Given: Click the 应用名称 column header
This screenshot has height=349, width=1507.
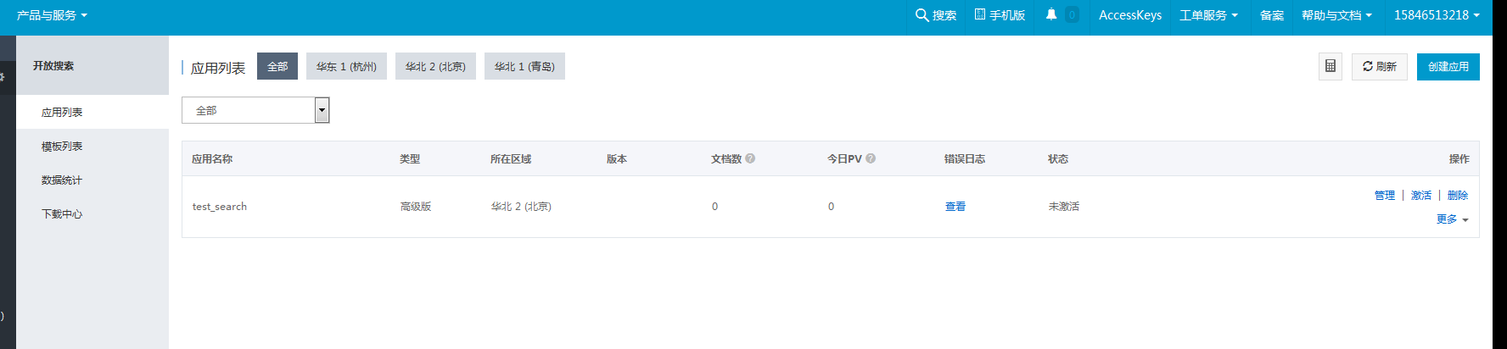Looking at the screenshot, I should (x=212, y=158).
